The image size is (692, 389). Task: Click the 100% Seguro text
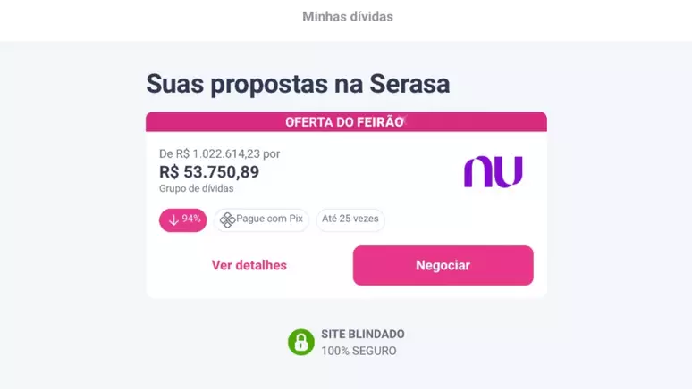point(359,351)
